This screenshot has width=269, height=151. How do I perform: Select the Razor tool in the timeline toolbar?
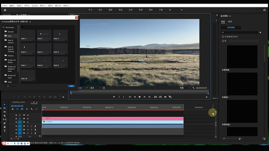(x=5, y=116)
